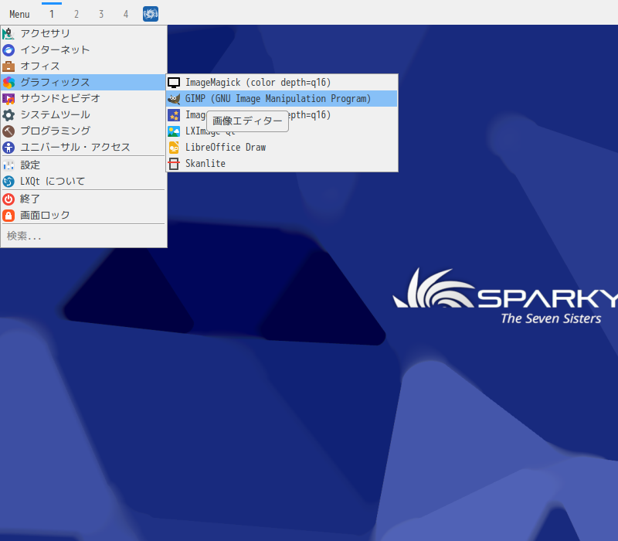This screenshot has width=618, height=541.
Task: Open the アクセサリ category
Action: pyautogui.click(x=83, y=33)
